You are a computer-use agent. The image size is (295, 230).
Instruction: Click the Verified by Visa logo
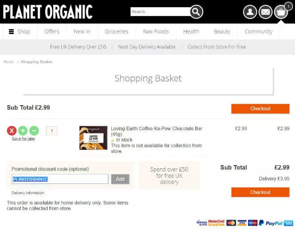tap(202, 223)
